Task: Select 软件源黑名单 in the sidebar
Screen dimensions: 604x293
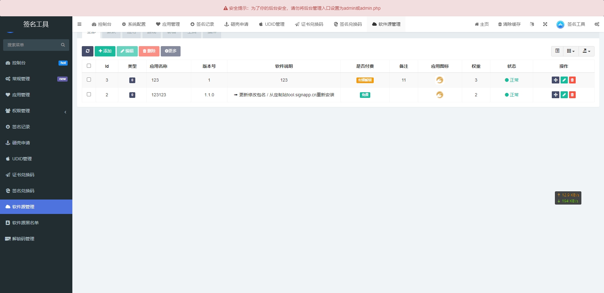Action: click(x=25, y=223)
